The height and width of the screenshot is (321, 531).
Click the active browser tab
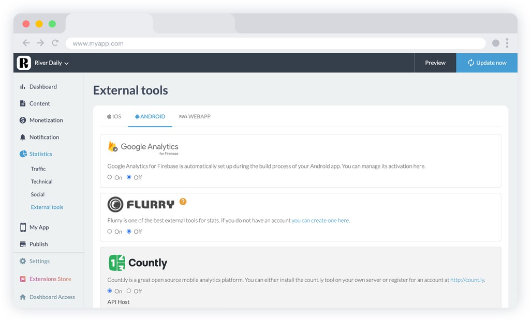point(109,24)
